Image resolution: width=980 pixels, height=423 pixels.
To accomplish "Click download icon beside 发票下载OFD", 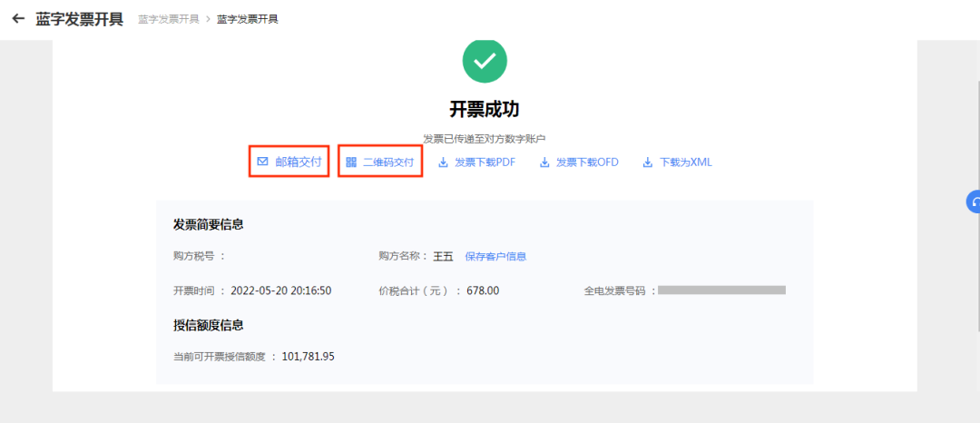I will [x=545, y=162].
